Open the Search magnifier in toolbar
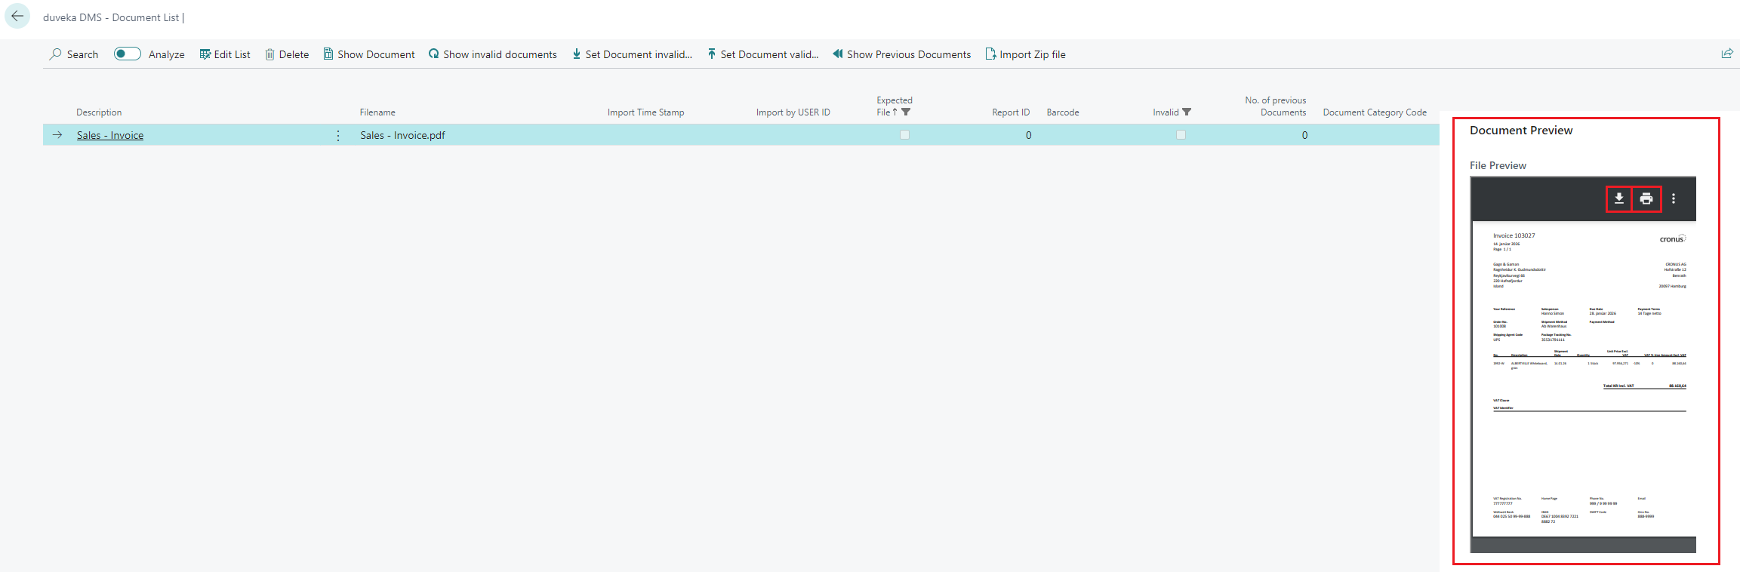This screenshot has height=572, width=1740. click(x=57, y=54)
